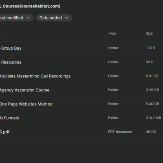The image size is (163, 163).
Task: Click Folder type in AI Funnels row
Action: point(113,118)
